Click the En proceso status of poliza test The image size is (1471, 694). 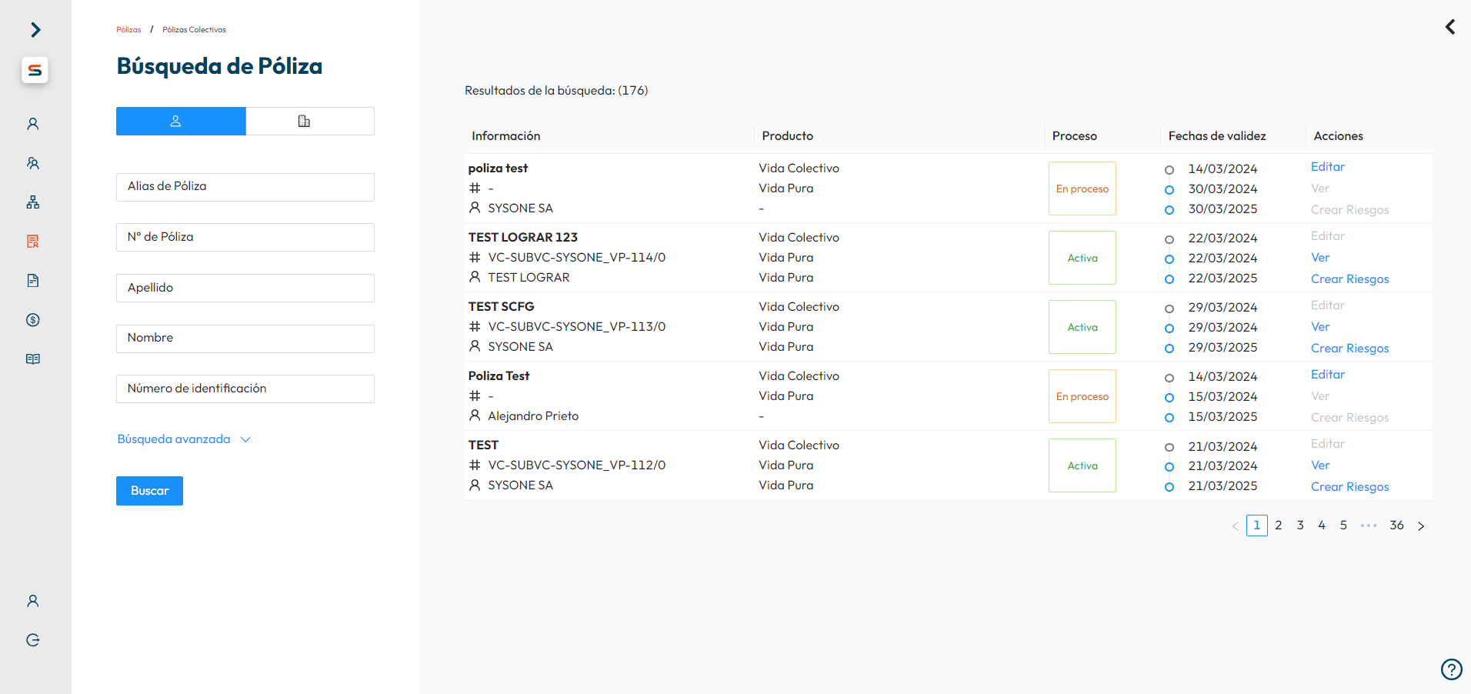[1082, 189]
